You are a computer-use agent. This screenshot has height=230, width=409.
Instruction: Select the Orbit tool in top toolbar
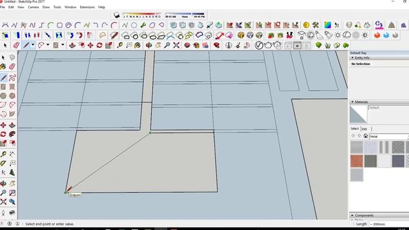tap(149, 45)
